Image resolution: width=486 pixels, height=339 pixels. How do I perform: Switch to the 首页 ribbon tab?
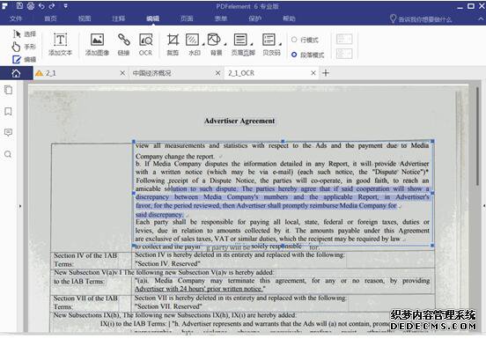click(50, 18)
